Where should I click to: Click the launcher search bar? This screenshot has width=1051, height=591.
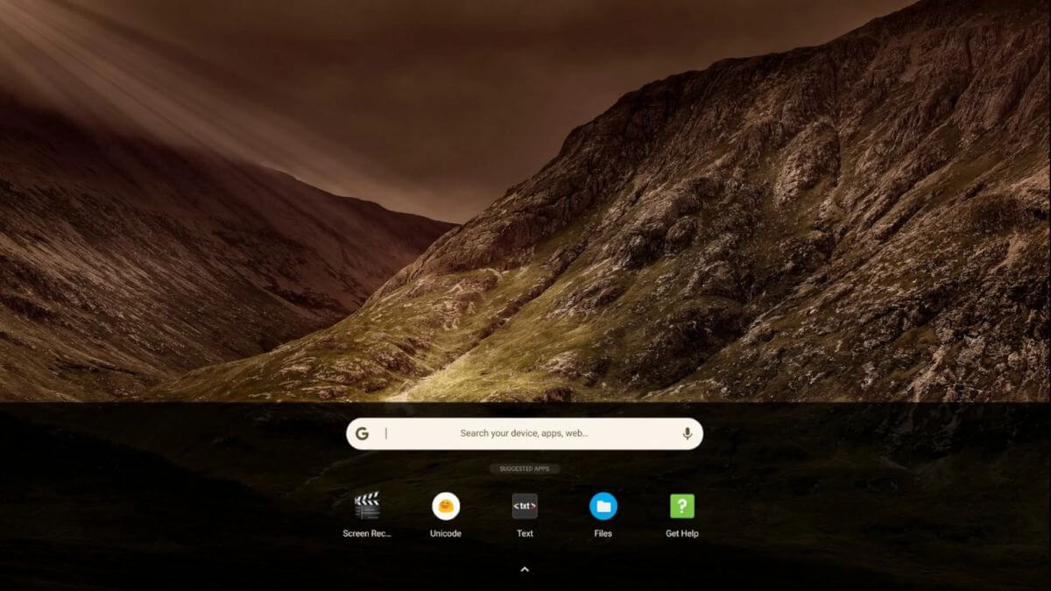tap(525, 432)
